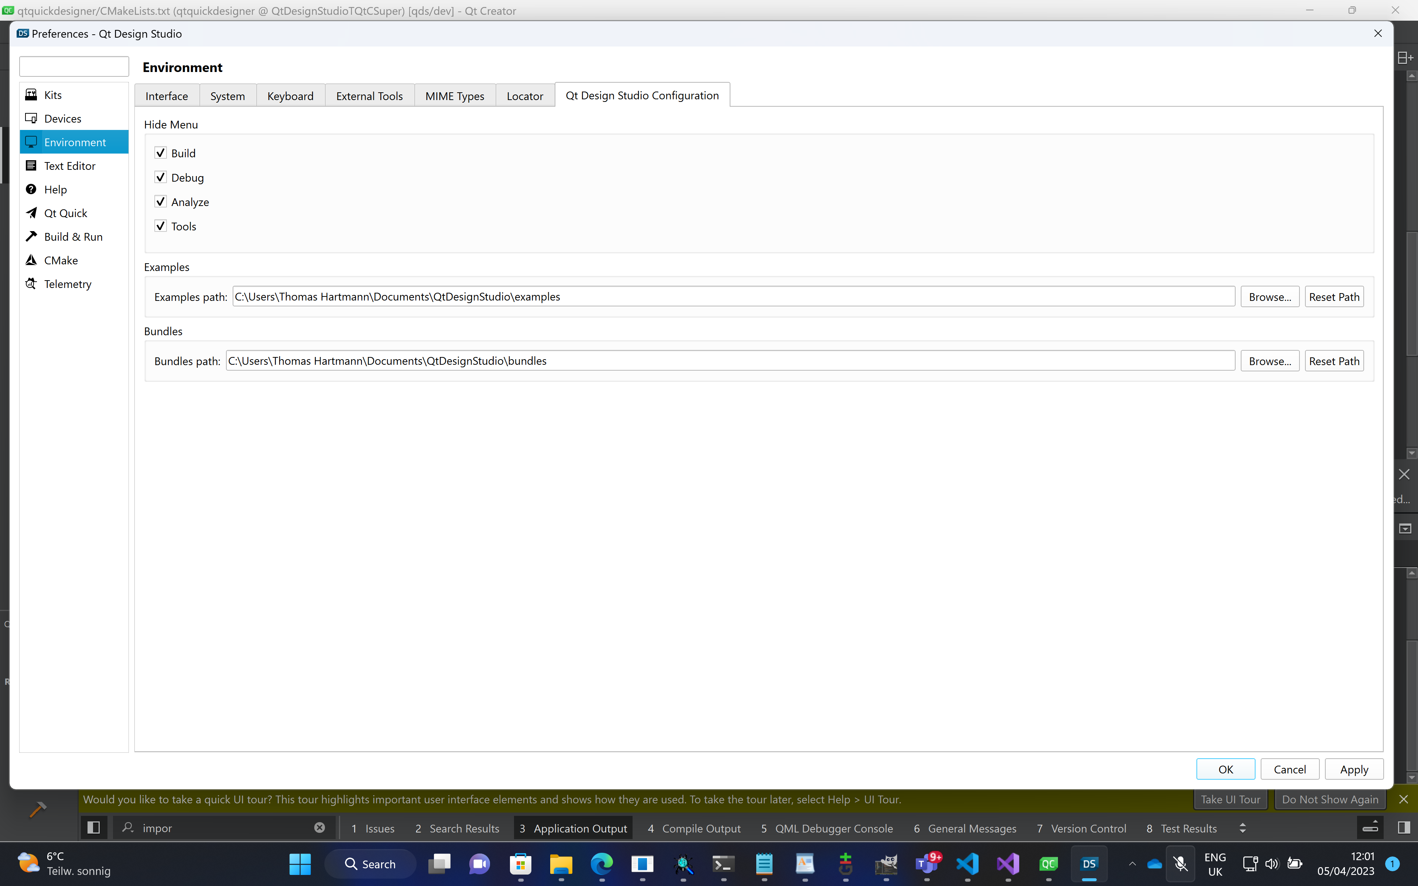Clear the locator search text
The width and height of the screenshot is (1418, 886).
(x=319, y=827)
